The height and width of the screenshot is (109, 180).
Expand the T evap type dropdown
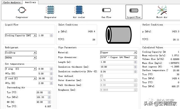[x=21, y=69]
